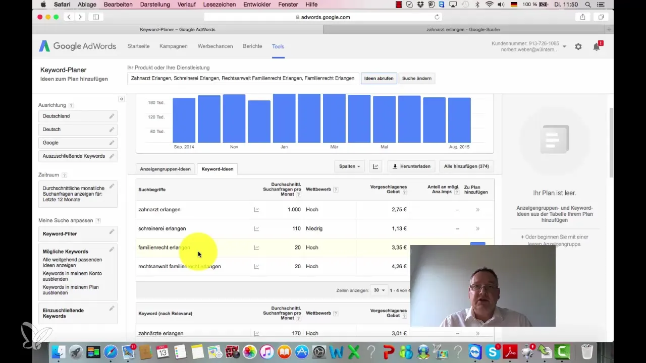This screenshot has height=363, width=646.
Task: Open help for Wettbewerb column
Action: tap(336, 190)
